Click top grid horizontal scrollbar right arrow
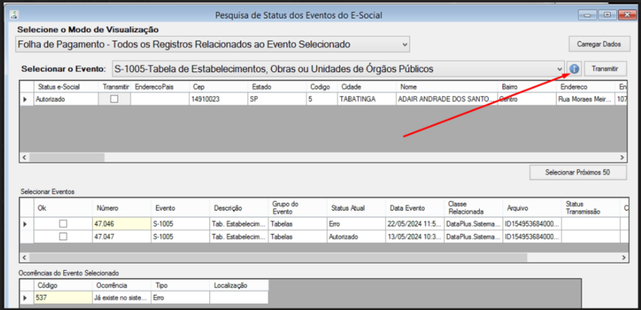Viewport: 641px width, 310px height. pos(623,157)
